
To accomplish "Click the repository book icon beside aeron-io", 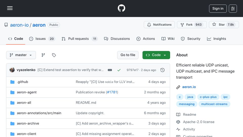I will 6,25.
